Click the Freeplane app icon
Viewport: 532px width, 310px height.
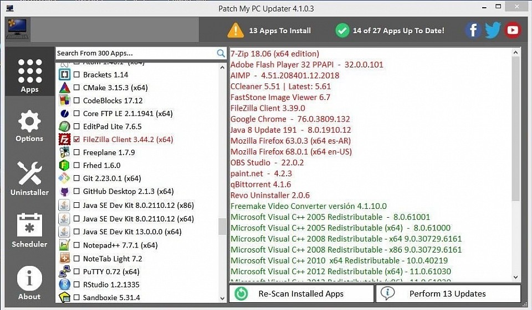64,153
